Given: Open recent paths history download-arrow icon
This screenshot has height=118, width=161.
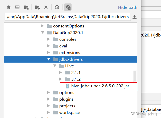Looking at the screenshot, I should click(135, 17).
